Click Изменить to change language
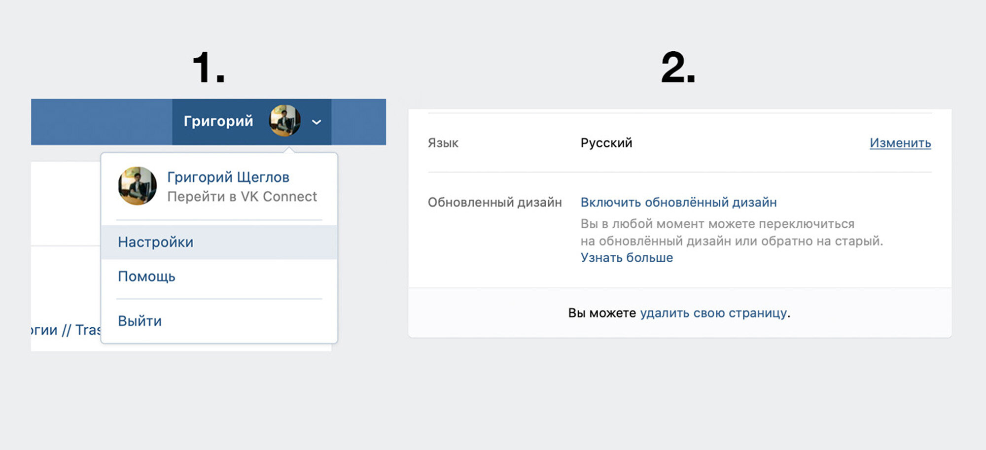The height and width of the screenshot is (450, 986). [x=900, y=143]
